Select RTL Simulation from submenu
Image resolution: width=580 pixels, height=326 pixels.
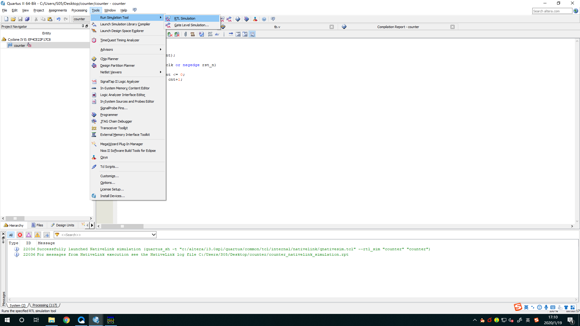[x=192, y=18]
